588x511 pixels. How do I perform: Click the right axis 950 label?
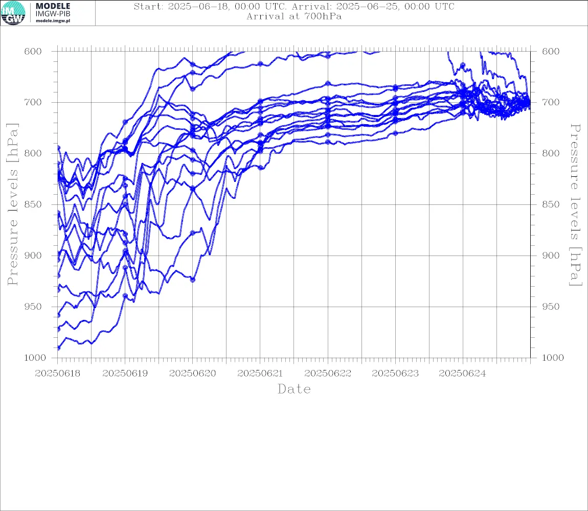tap(551, 307)
